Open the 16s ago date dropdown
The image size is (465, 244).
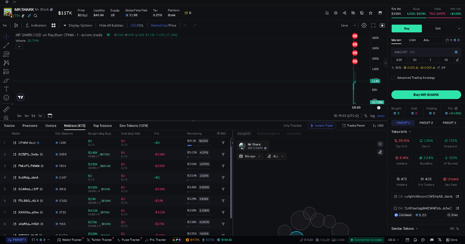250,156
